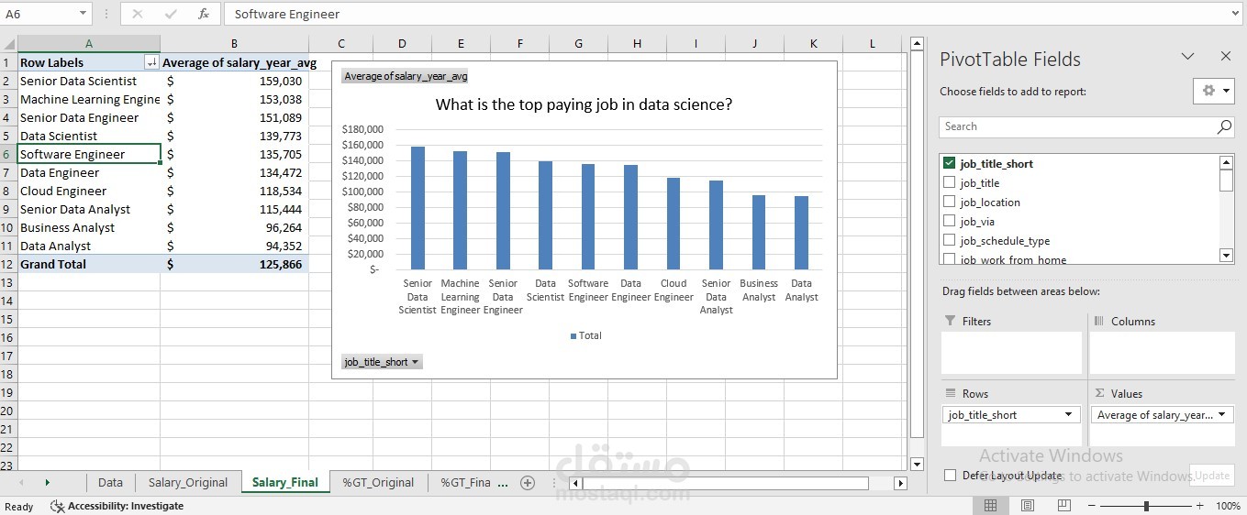Open the PivotTable Fields gear tools menu
Viewport: 1247px width, 515px height.
[1214, 91]
